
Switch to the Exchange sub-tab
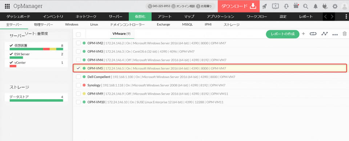pyautogui.click(x=163, y=25)
